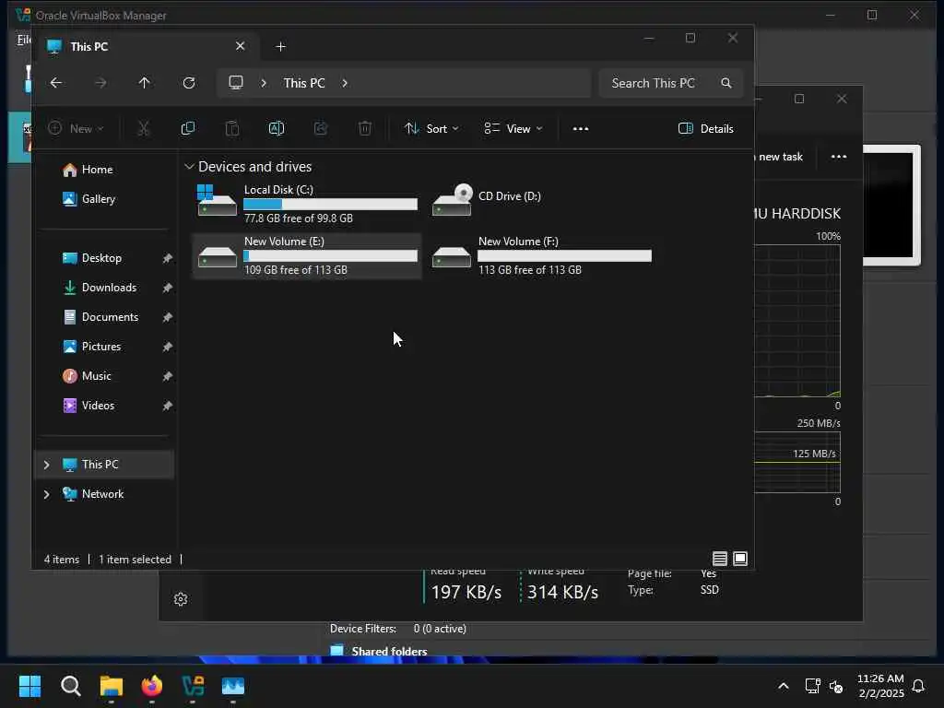Viewport: 944px width, 708px height.
Task: Select New Volume (E:) drive
Action: point(306,256)
